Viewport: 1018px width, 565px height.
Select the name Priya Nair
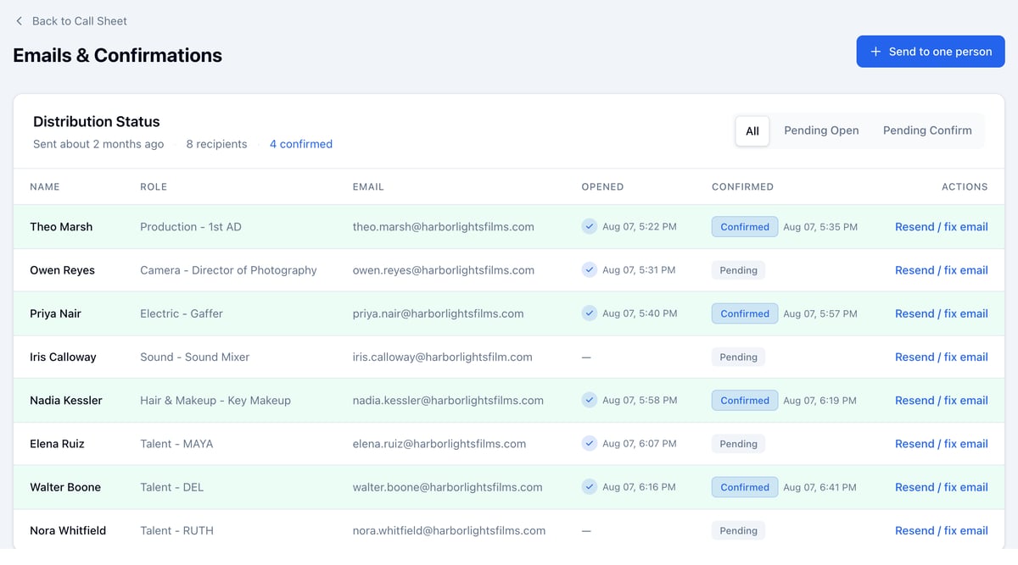pos(55,313)
